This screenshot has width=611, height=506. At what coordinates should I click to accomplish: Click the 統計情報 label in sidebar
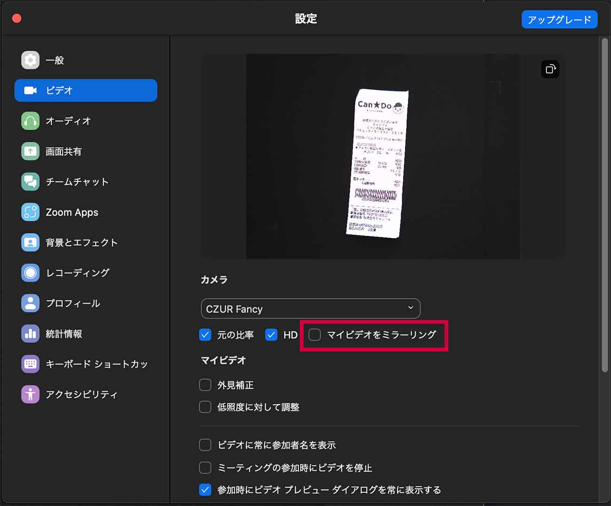[64, 334]
